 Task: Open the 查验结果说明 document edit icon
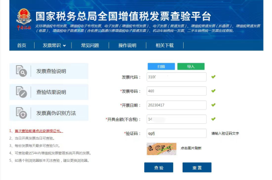(21, 92)
